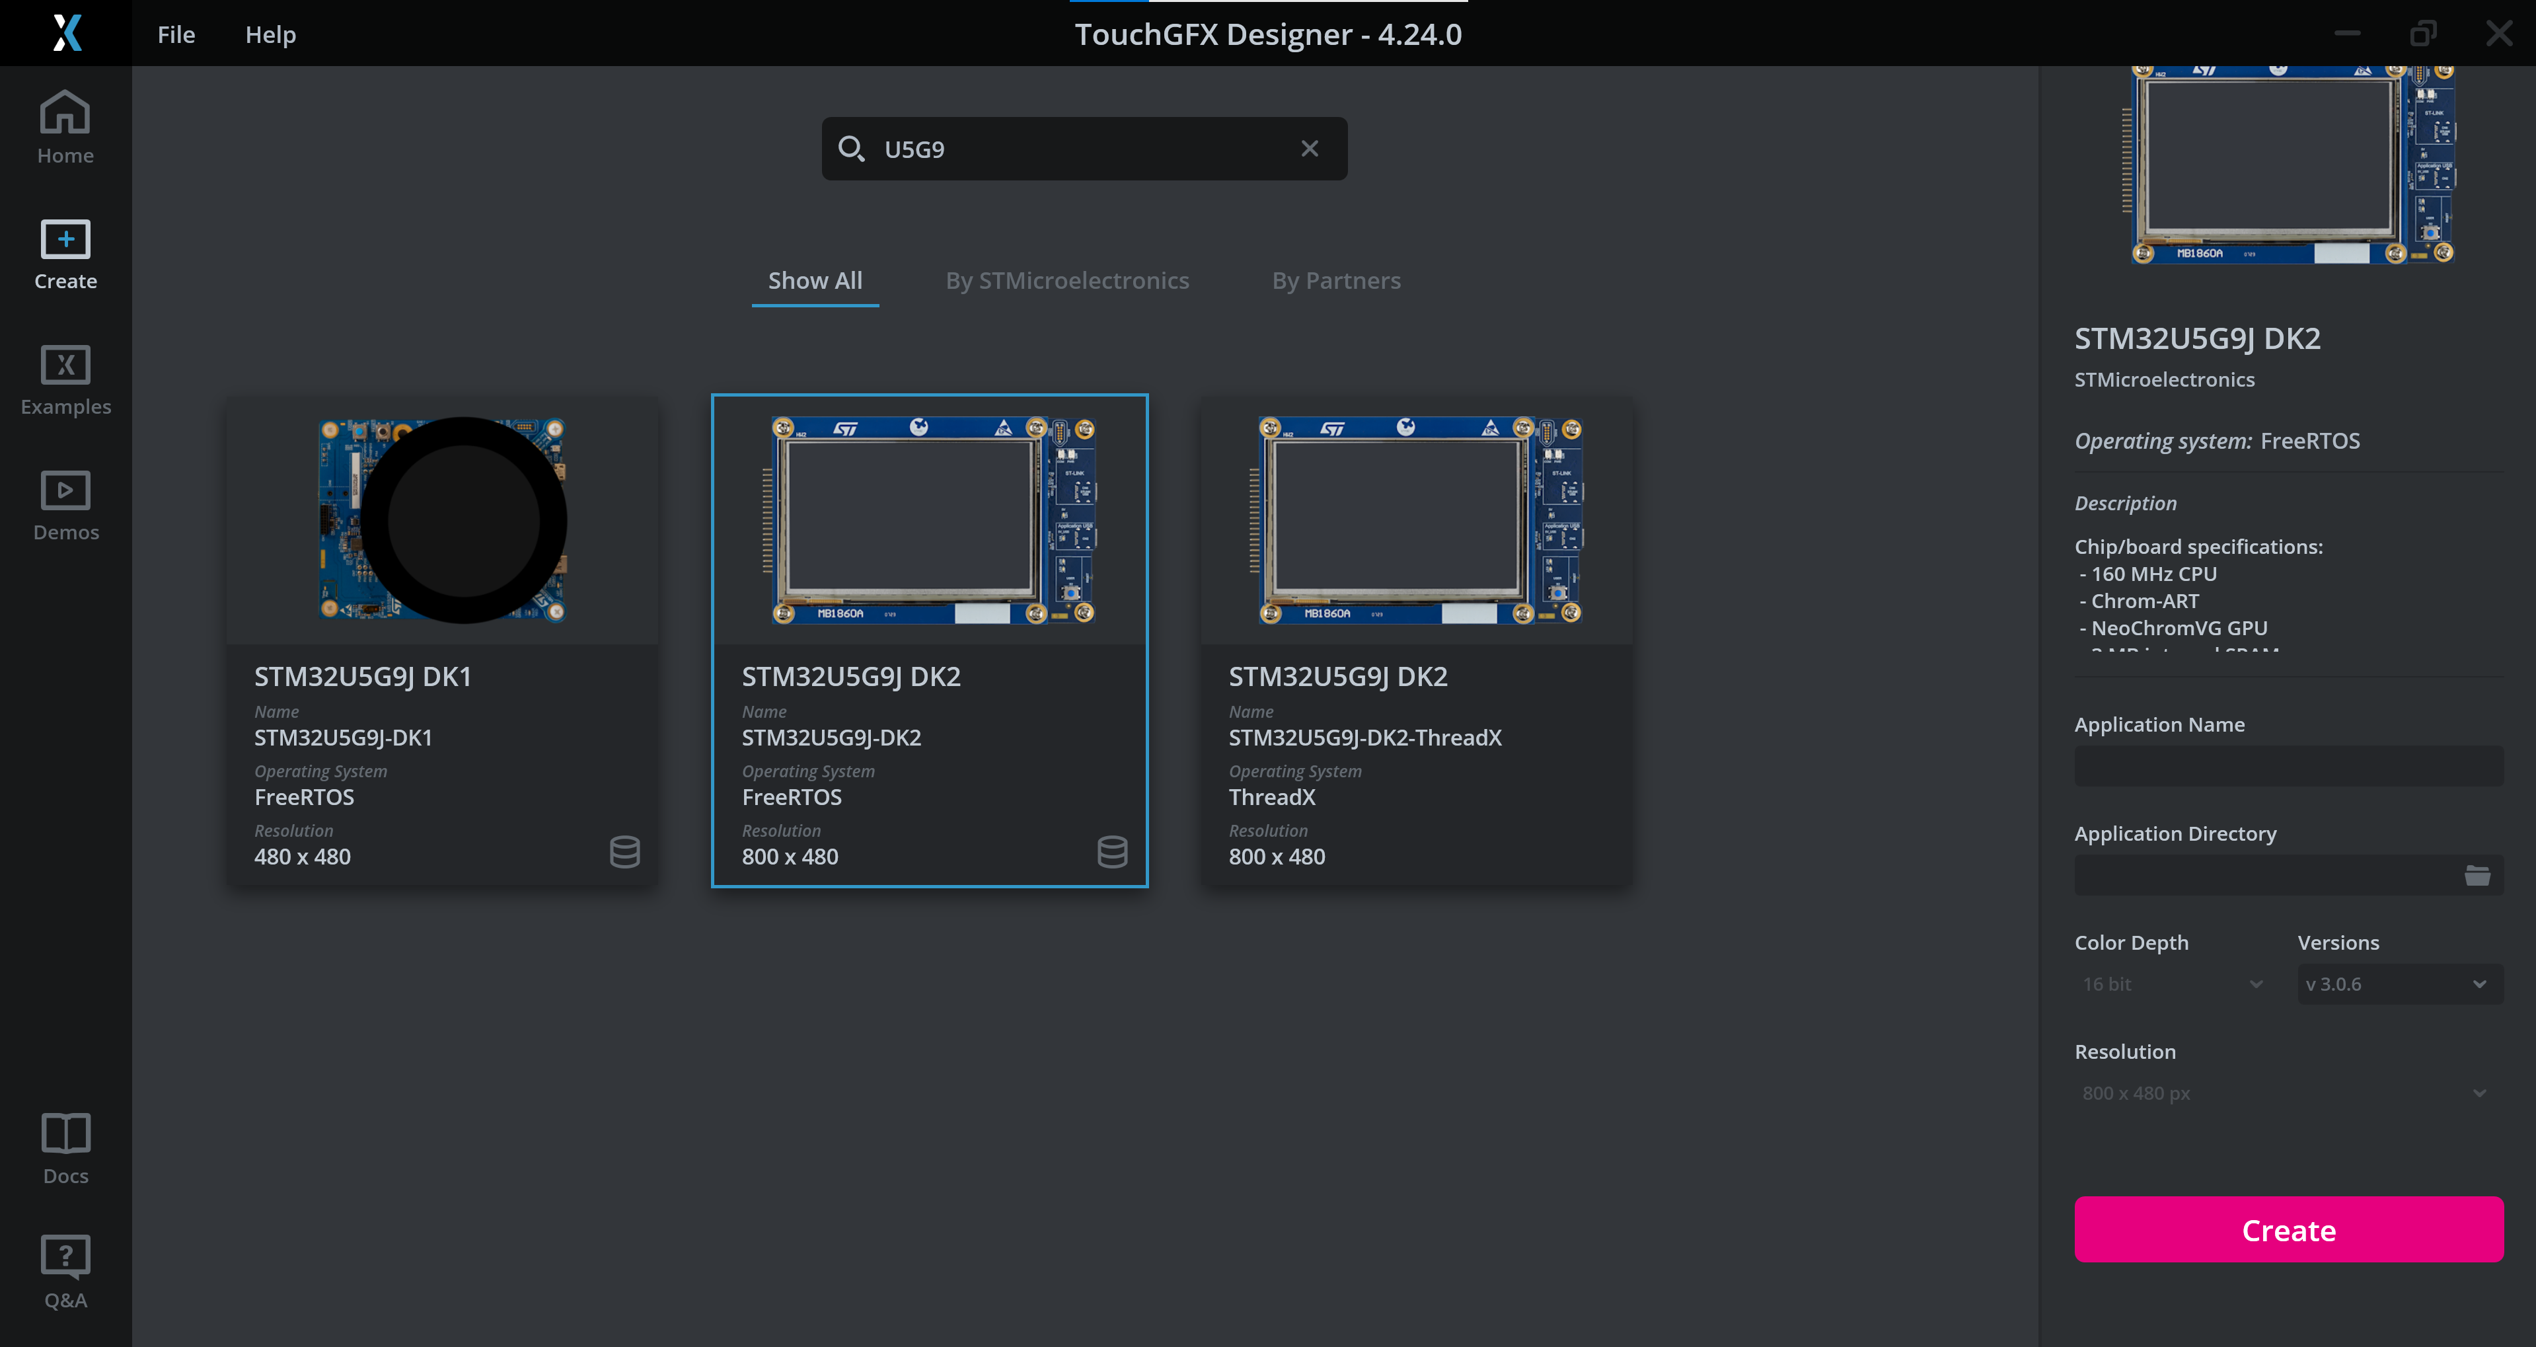Open the Color Depth dropdown

click(2171, 983)
